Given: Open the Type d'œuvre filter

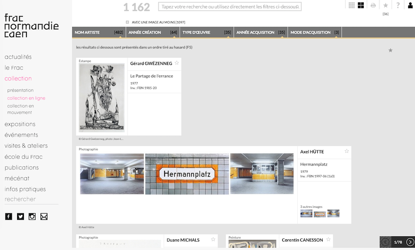Looking at the screenshot, I should tap(207, 32).
